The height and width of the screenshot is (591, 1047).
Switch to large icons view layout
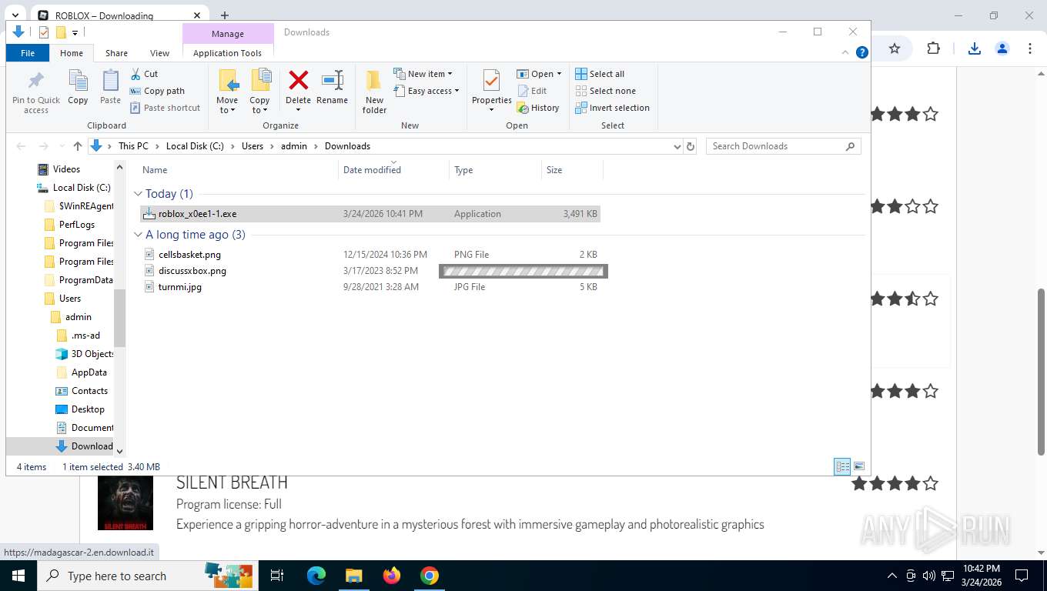coord(859,466)
